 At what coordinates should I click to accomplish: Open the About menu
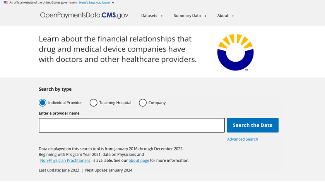click(223, 16)
